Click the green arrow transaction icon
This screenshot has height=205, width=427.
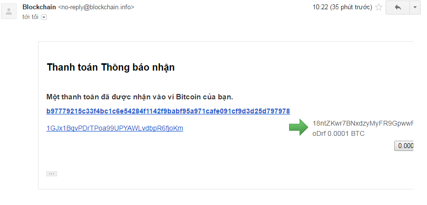(x=298, y=127)
